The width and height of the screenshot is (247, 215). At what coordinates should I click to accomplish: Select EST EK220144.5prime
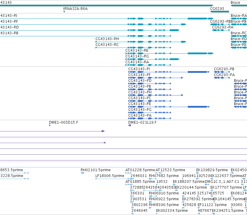click(x=191, y=187)
